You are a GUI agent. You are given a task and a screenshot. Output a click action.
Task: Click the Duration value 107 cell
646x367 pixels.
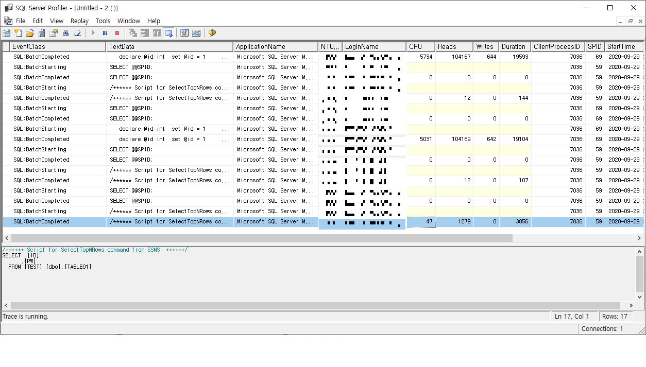[x=515, y=180]
